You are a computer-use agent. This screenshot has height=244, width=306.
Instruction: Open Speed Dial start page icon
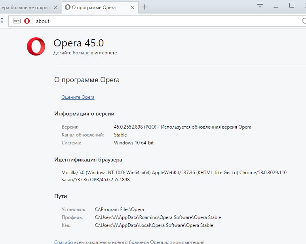pyautogui.click(x=2, y=21)
